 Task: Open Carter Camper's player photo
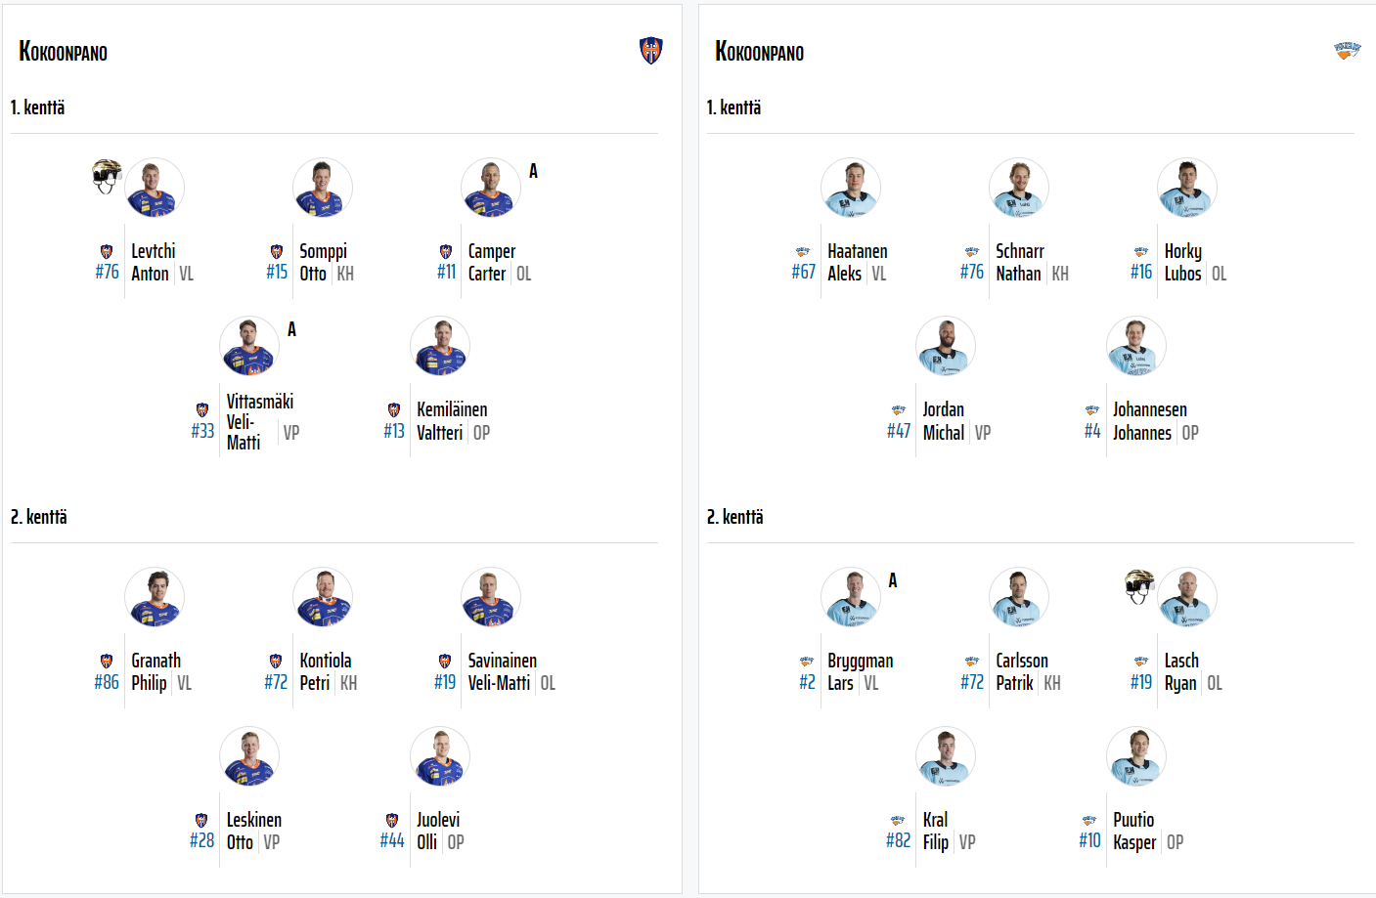(490, 188)
